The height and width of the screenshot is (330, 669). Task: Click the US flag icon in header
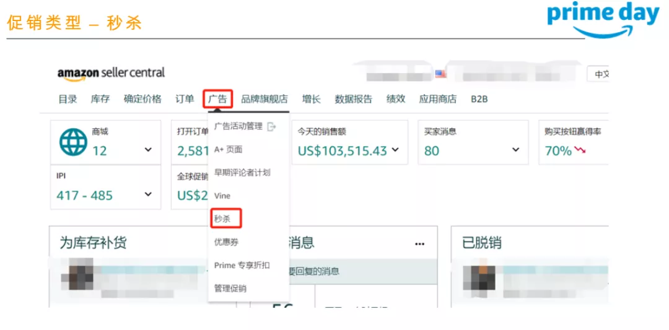coord(441,74)
